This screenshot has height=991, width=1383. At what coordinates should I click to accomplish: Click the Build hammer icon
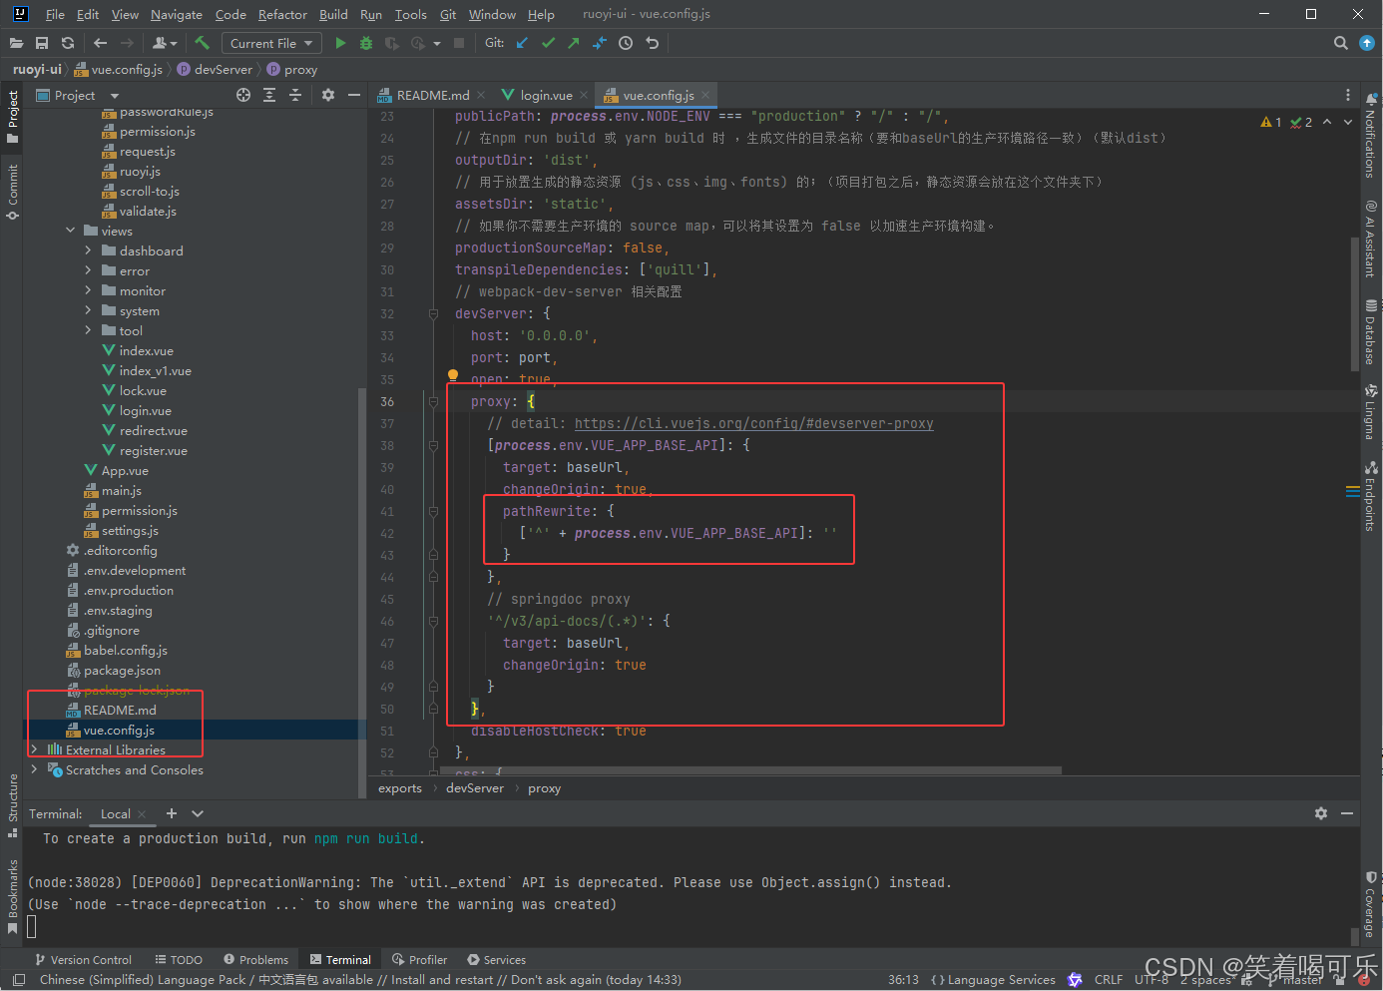click(203, 43)
